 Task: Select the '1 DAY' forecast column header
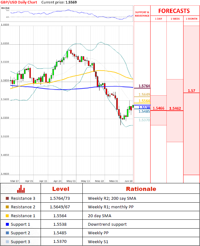pos(158,19)
